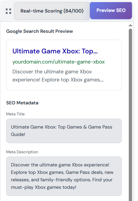
Task: Click the collapse panel arrows icon
Action: [x=8, y=11]
